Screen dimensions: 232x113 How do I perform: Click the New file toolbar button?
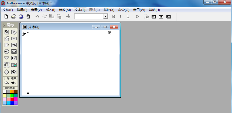(6, 17)
